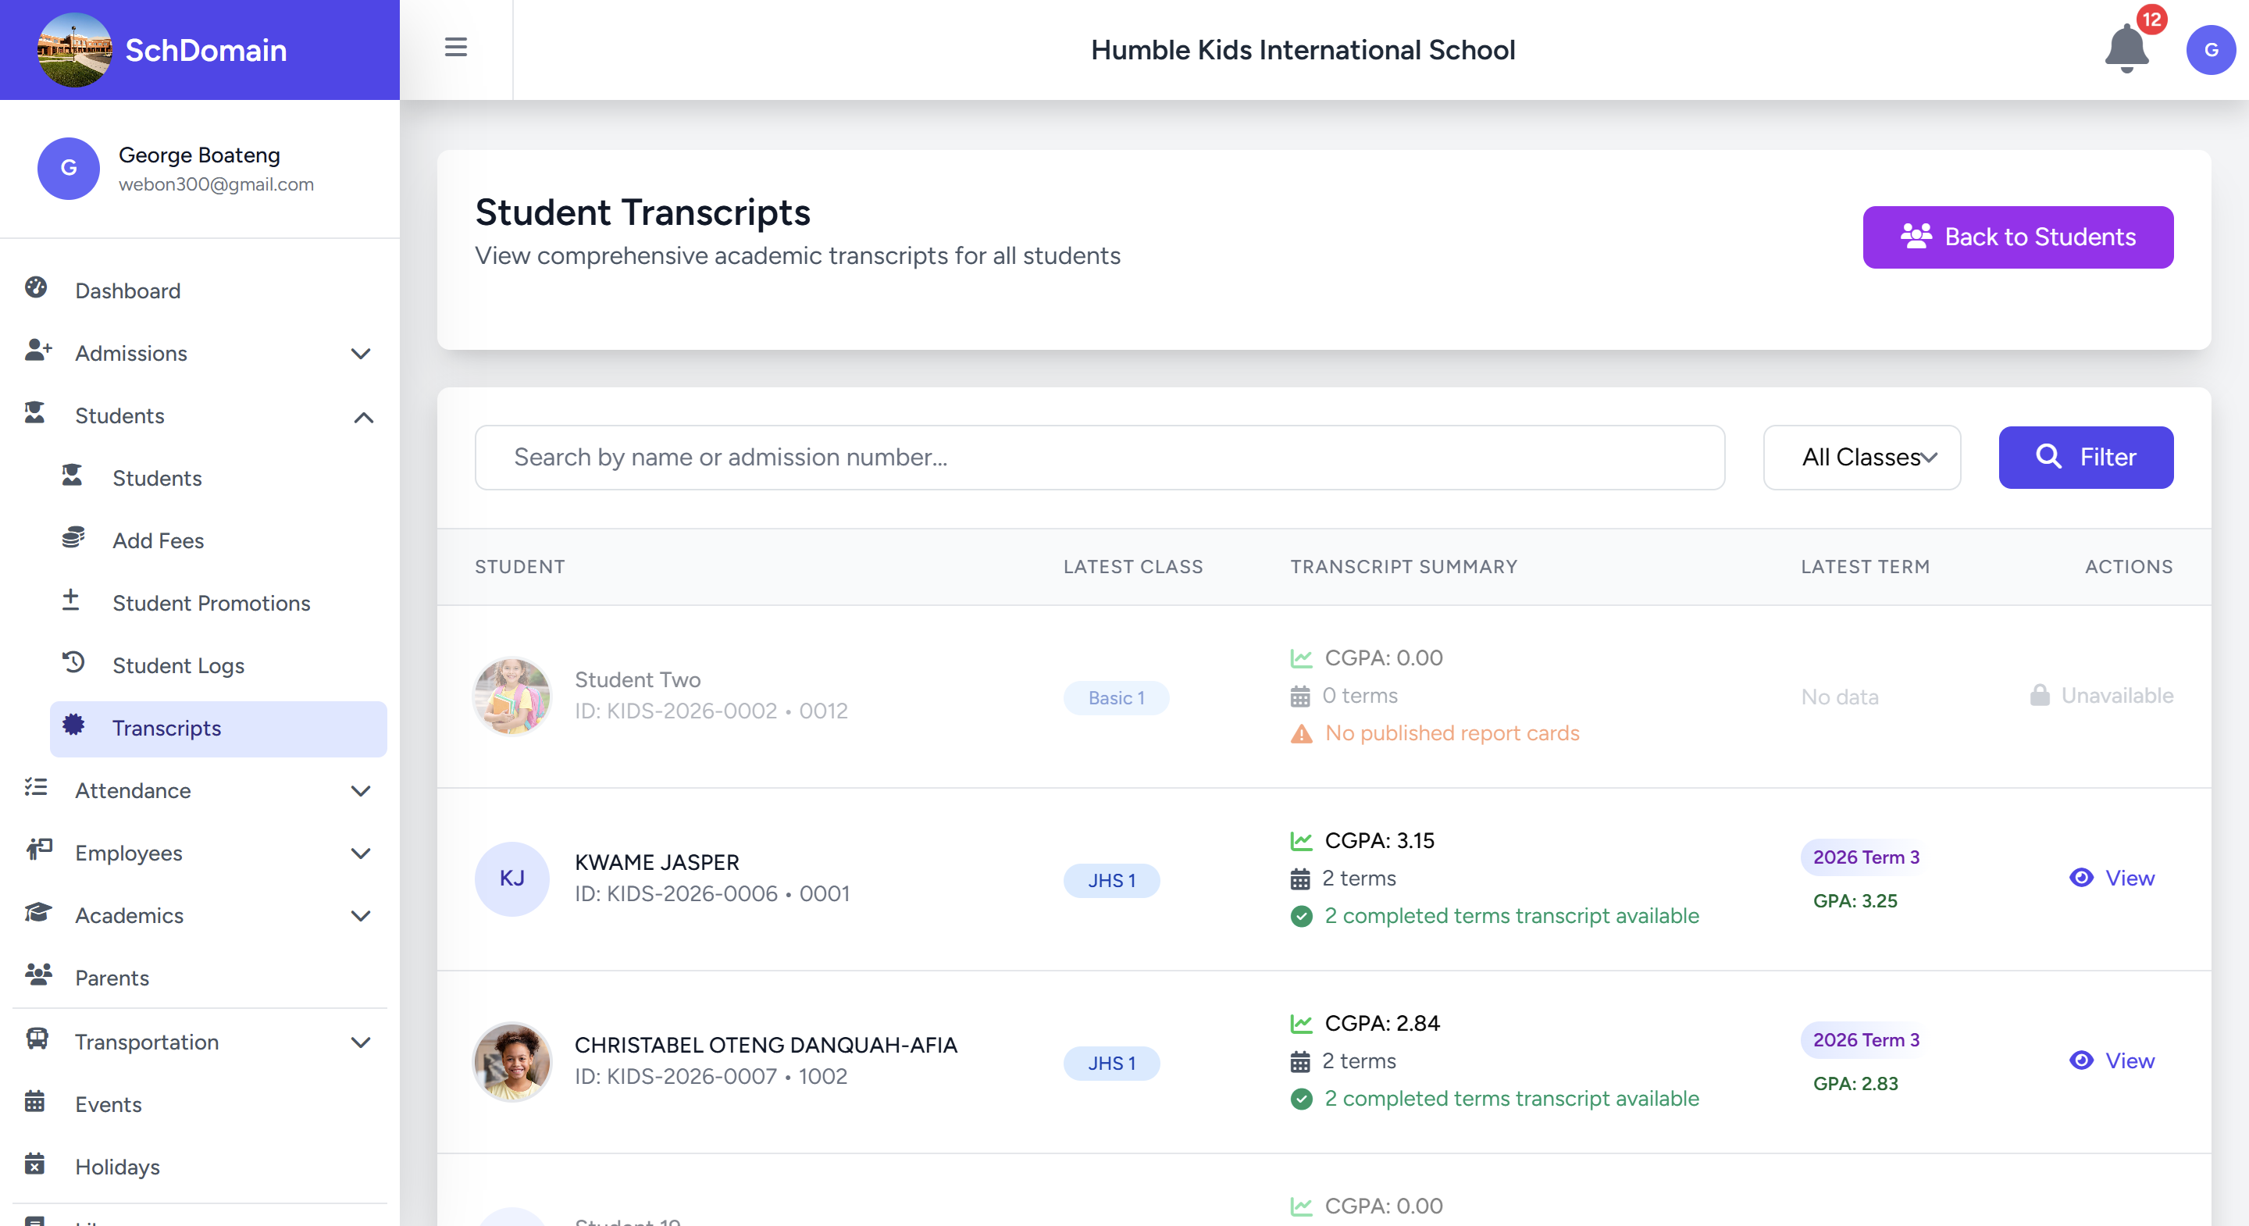Viewport: 2249px width, 1226px height.
Task: Open Student Logs page
Action: pyautogui.click(x=219, y=665)
